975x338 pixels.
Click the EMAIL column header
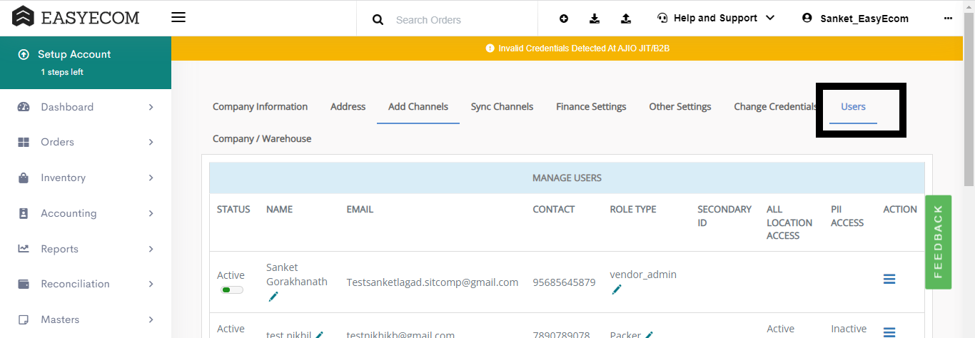point(360,209)
